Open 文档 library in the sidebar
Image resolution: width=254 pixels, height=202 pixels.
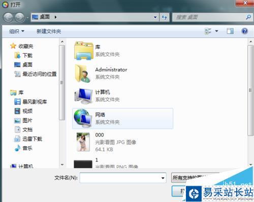pos(27,129)
